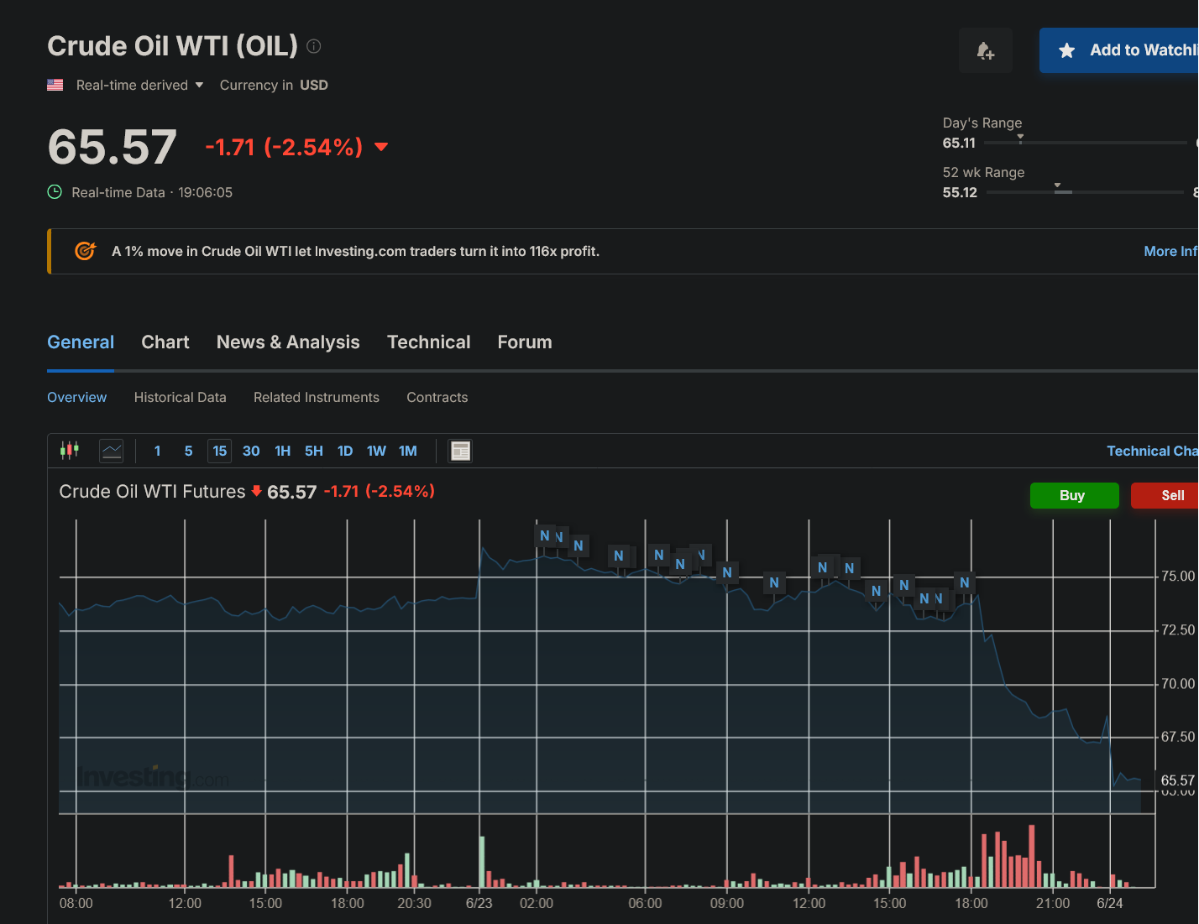Screen dimensions: 1199x924
Task: Open the Historical Data sub-tab
Action: (x=181, y=397)
